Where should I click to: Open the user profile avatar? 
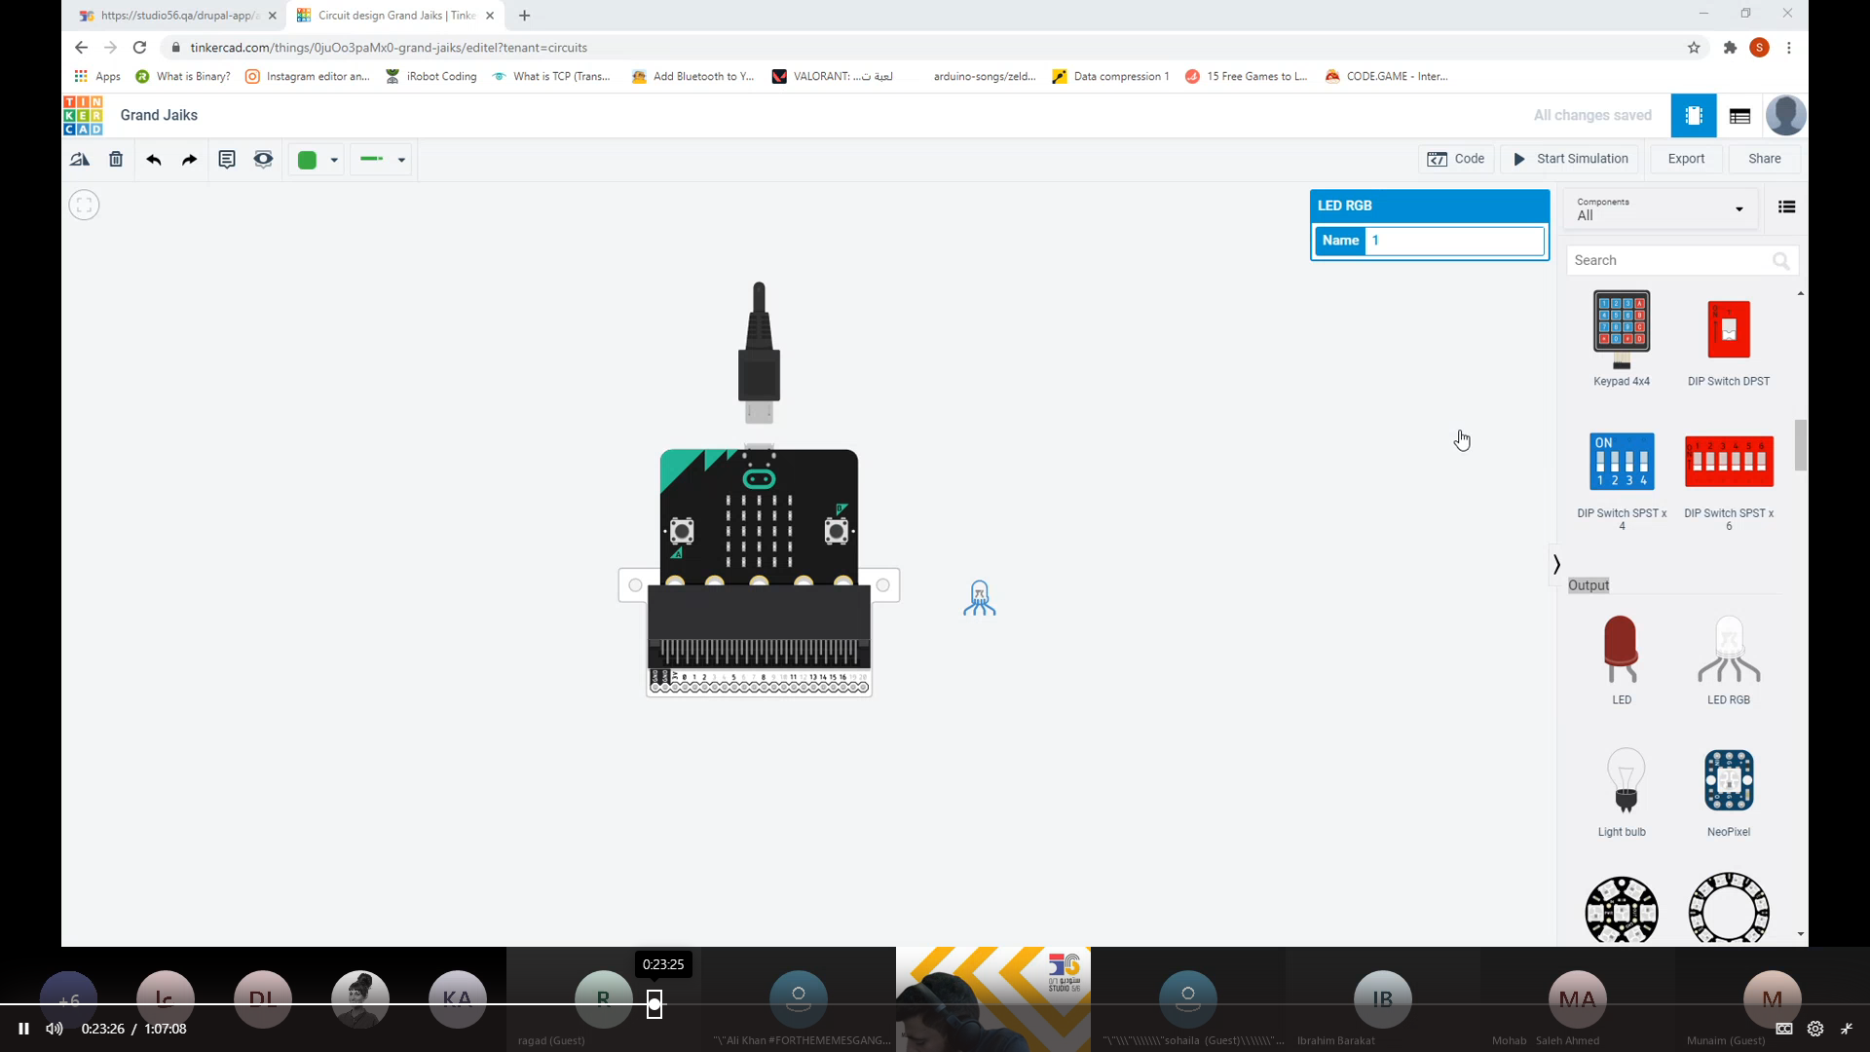click(1785, 115)
